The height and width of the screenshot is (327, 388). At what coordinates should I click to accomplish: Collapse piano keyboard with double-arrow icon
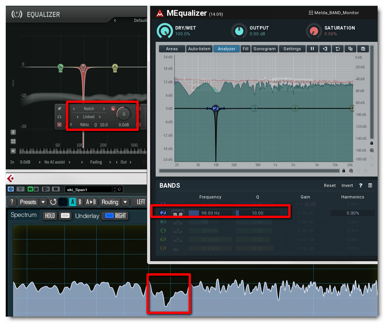coord(13,151)
